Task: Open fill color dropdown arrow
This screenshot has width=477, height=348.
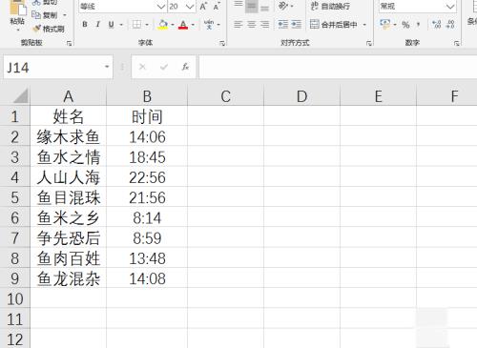Action: [x=173, y=25]
